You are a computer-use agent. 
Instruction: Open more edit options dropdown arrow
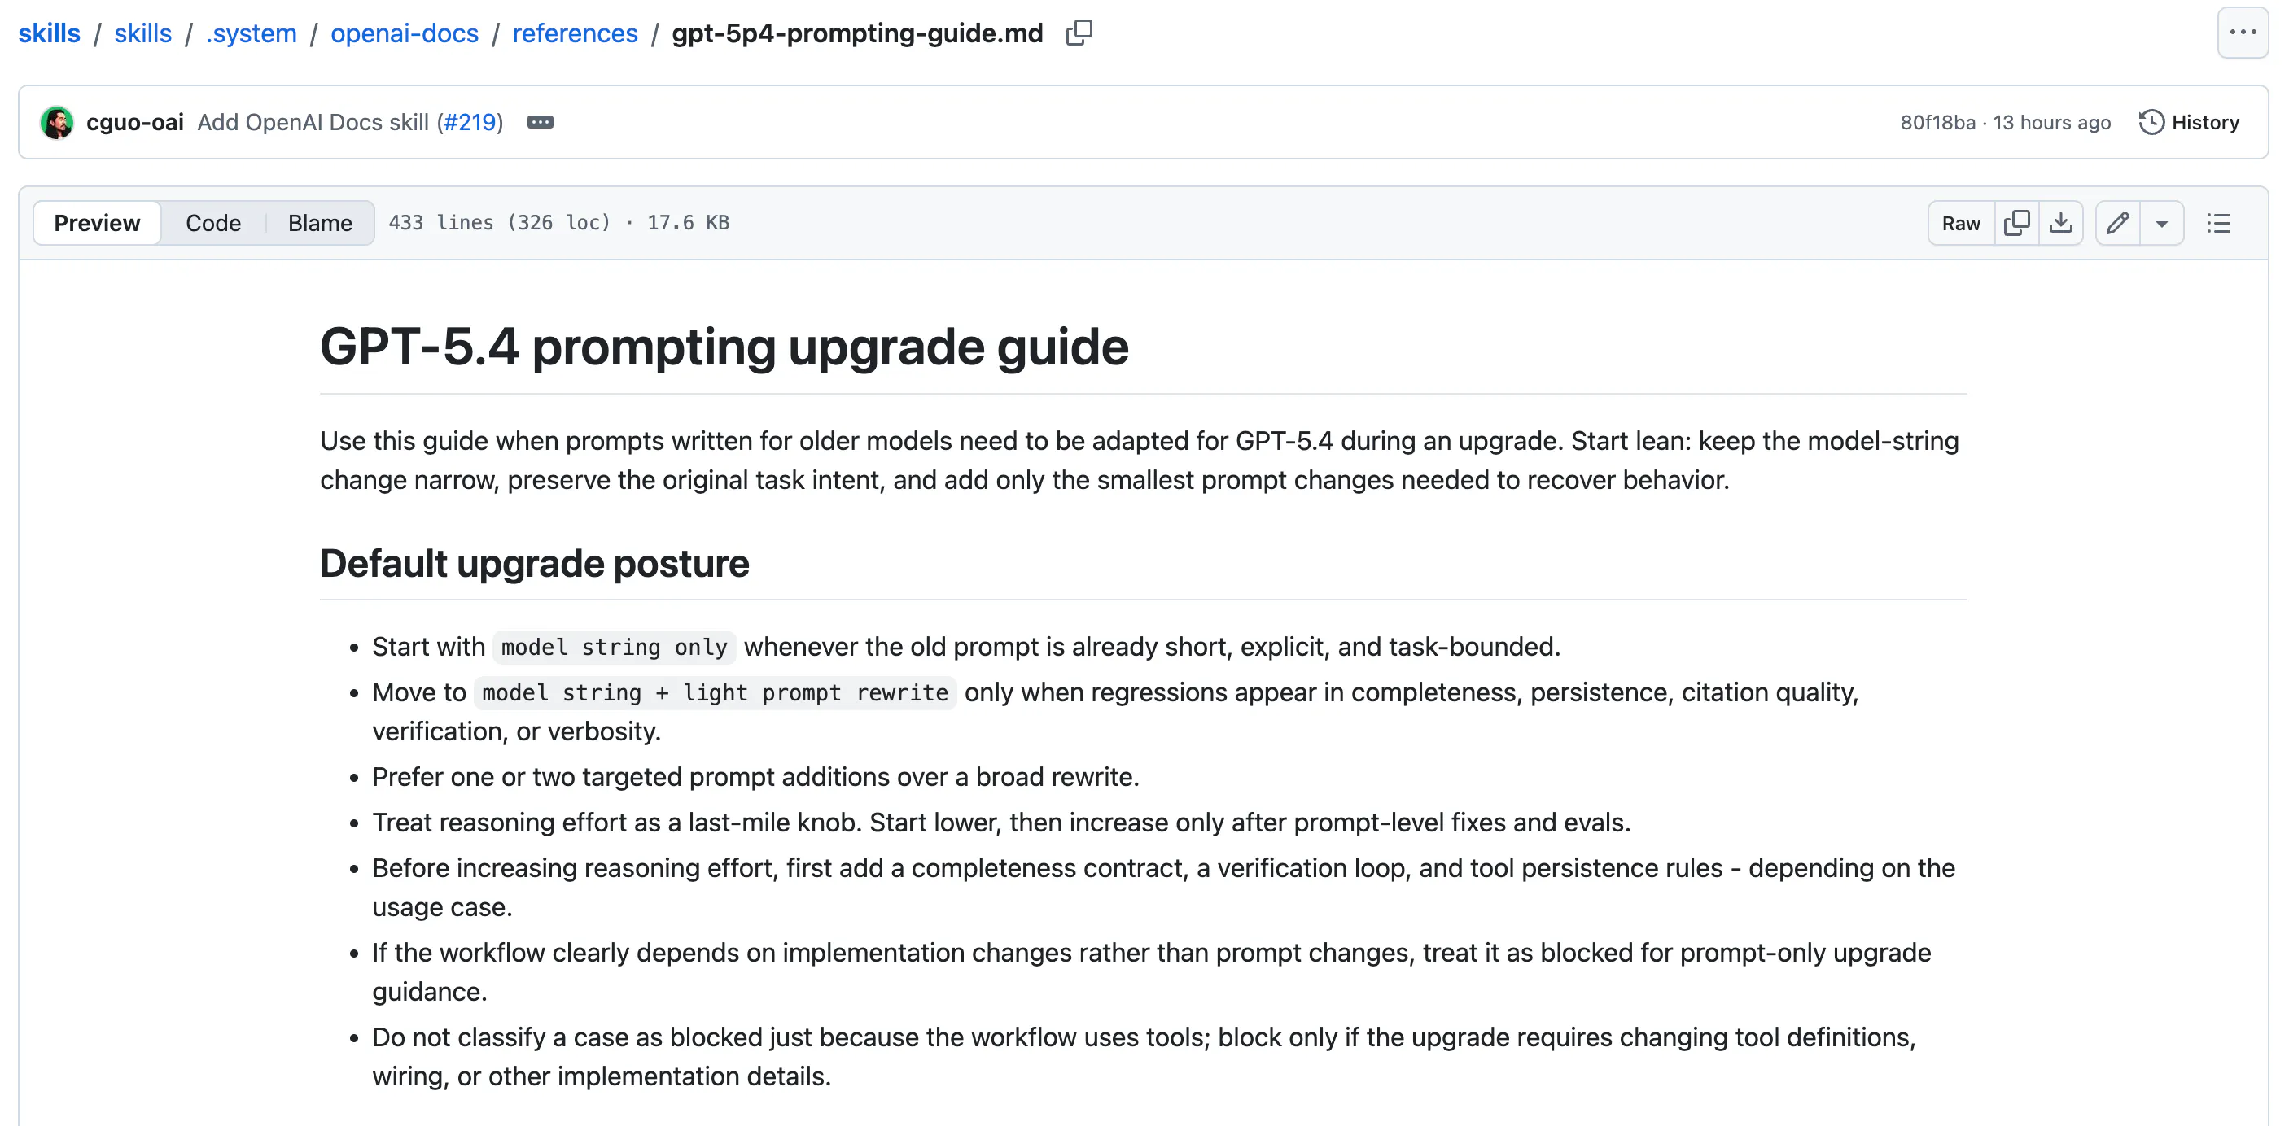2162,223
